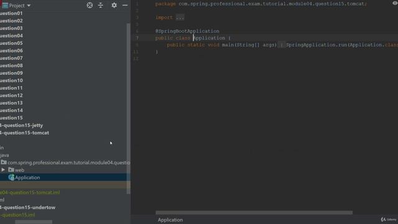The height and width of the screenshot is (224, 398).
Task: Select question07 folder in tree
Action: pos(11,58)
